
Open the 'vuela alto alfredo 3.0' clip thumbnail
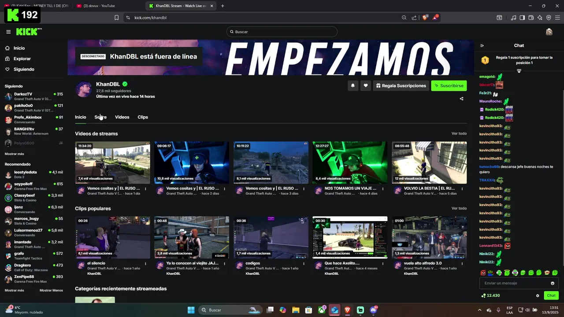tap(429, 237)
